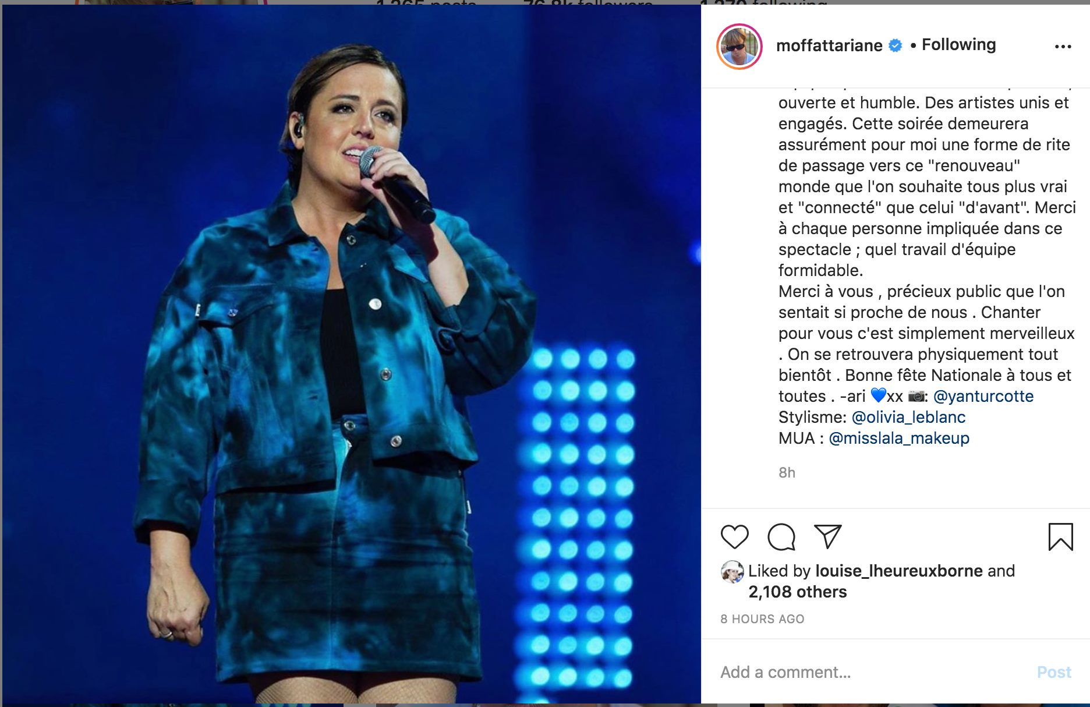Screen dimensions: 1090x707
Task: Save post with bookmark icon
Action: (1060, 536)
